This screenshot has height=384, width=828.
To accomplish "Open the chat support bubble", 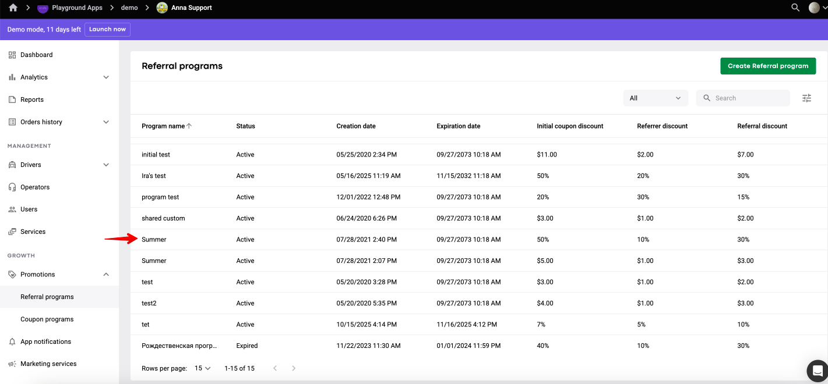I will pyautogui.click(x=818, y=371).
